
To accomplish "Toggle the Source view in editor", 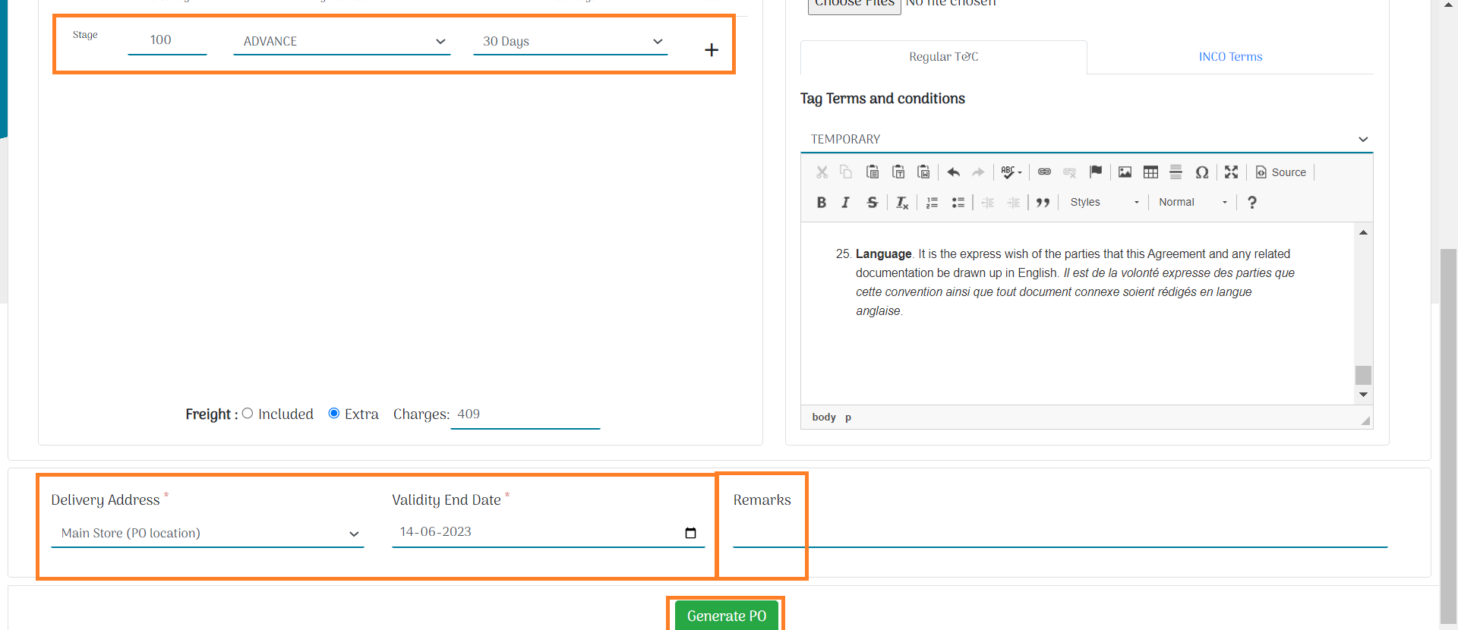I will (x=1280, y=172).
